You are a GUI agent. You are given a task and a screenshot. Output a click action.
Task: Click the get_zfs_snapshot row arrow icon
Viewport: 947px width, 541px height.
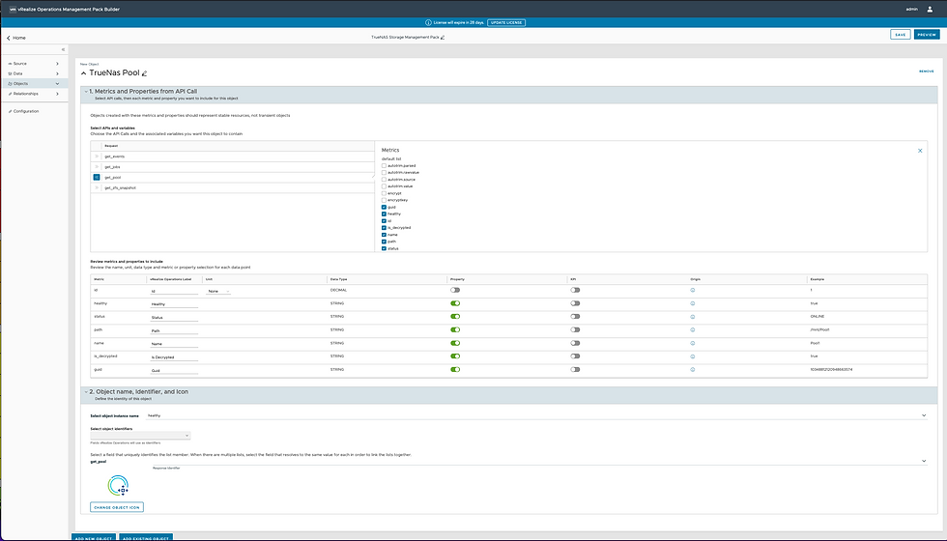tap(97, 187)
